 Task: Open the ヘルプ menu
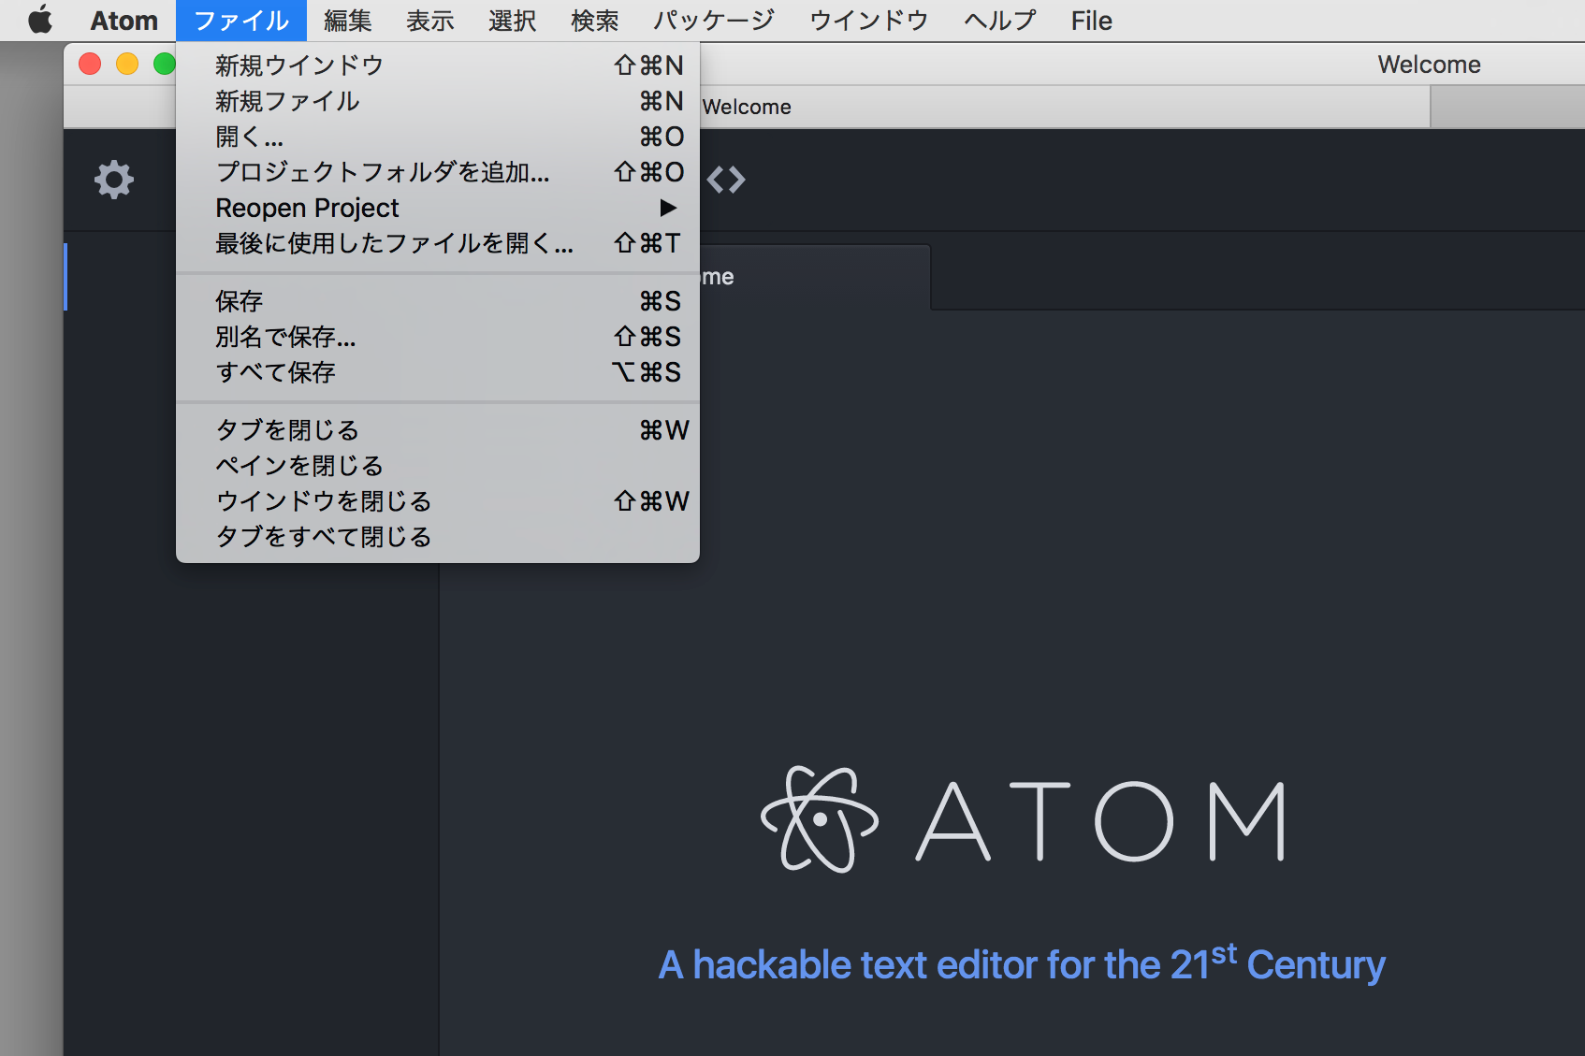1000,21
